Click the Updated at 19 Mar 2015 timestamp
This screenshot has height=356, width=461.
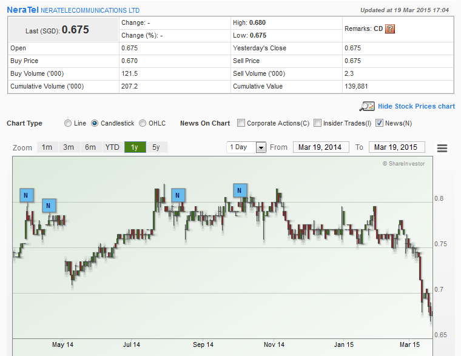click(x=405, y=10)
